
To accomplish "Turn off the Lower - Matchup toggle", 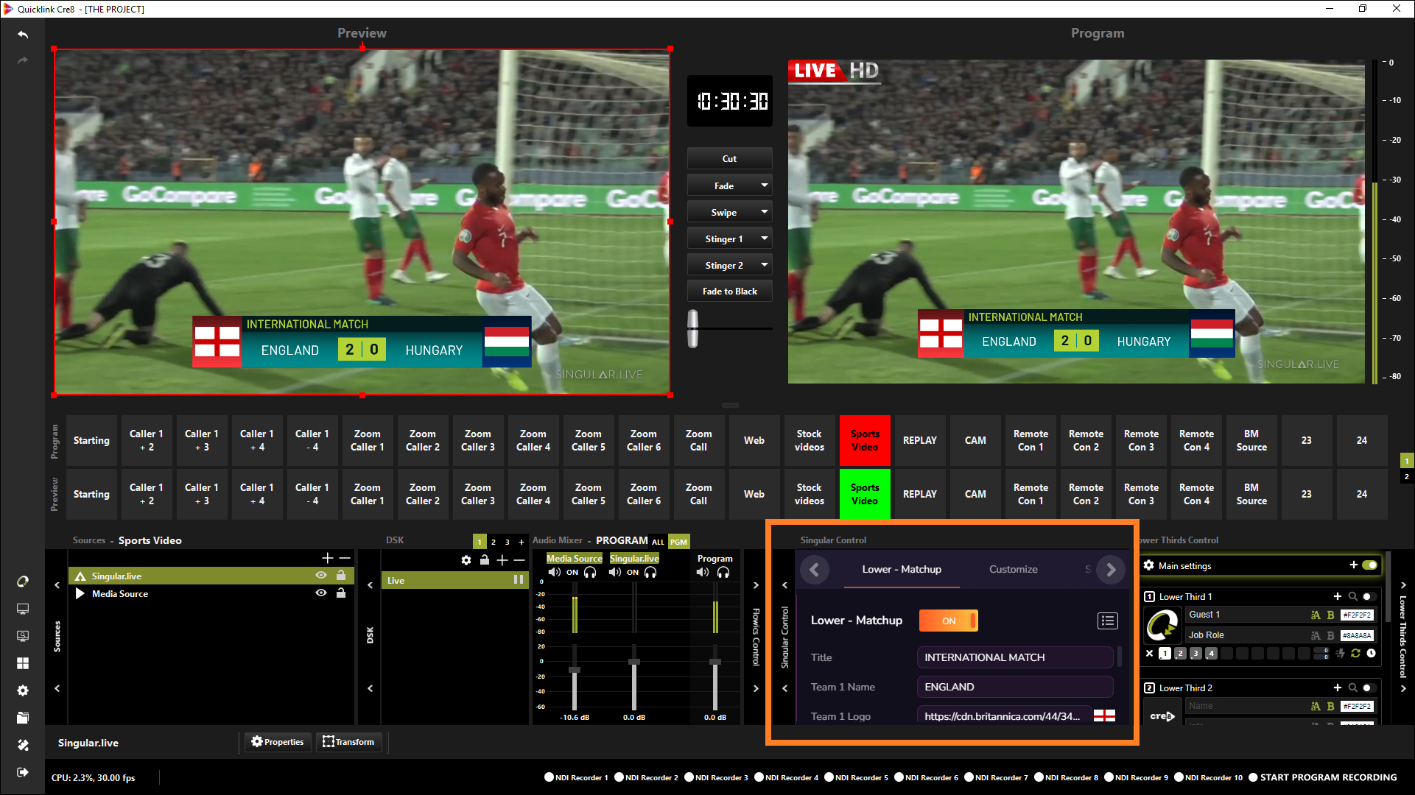I will click(x=949, y=621).
